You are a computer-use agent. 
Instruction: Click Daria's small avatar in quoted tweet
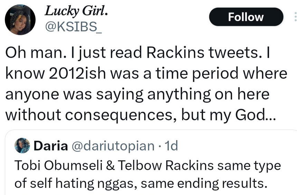tap(22, 146)
